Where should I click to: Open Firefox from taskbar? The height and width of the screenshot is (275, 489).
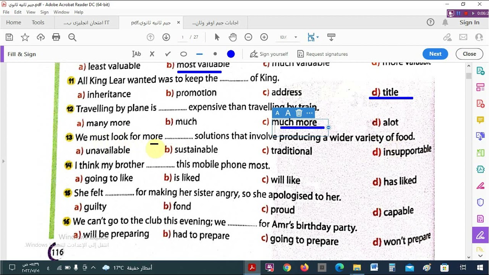304,268
